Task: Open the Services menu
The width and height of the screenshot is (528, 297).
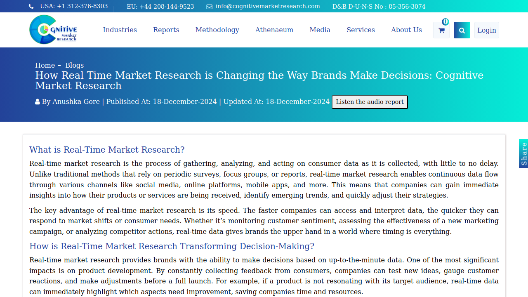Action: click(361, 30)
